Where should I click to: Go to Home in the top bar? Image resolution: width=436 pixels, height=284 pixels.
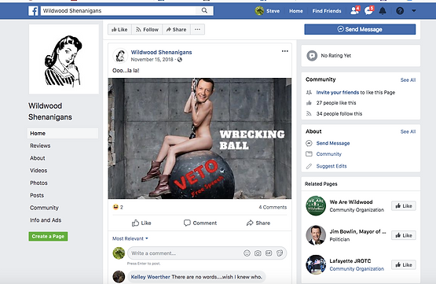click(296, 11)
